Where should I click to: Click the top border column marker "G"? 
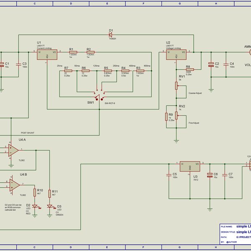[179, 3]
